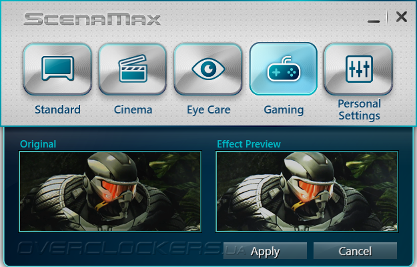Click the Cancel button
The width and height of the screenshot is (417, 267).
(x=355, y=251)
